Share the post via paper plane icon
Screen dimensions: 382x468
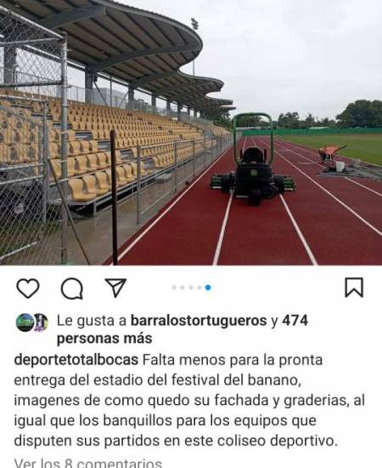115,288
